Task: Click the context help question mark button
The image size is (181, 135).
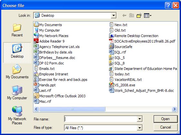Action: point(168,5)
